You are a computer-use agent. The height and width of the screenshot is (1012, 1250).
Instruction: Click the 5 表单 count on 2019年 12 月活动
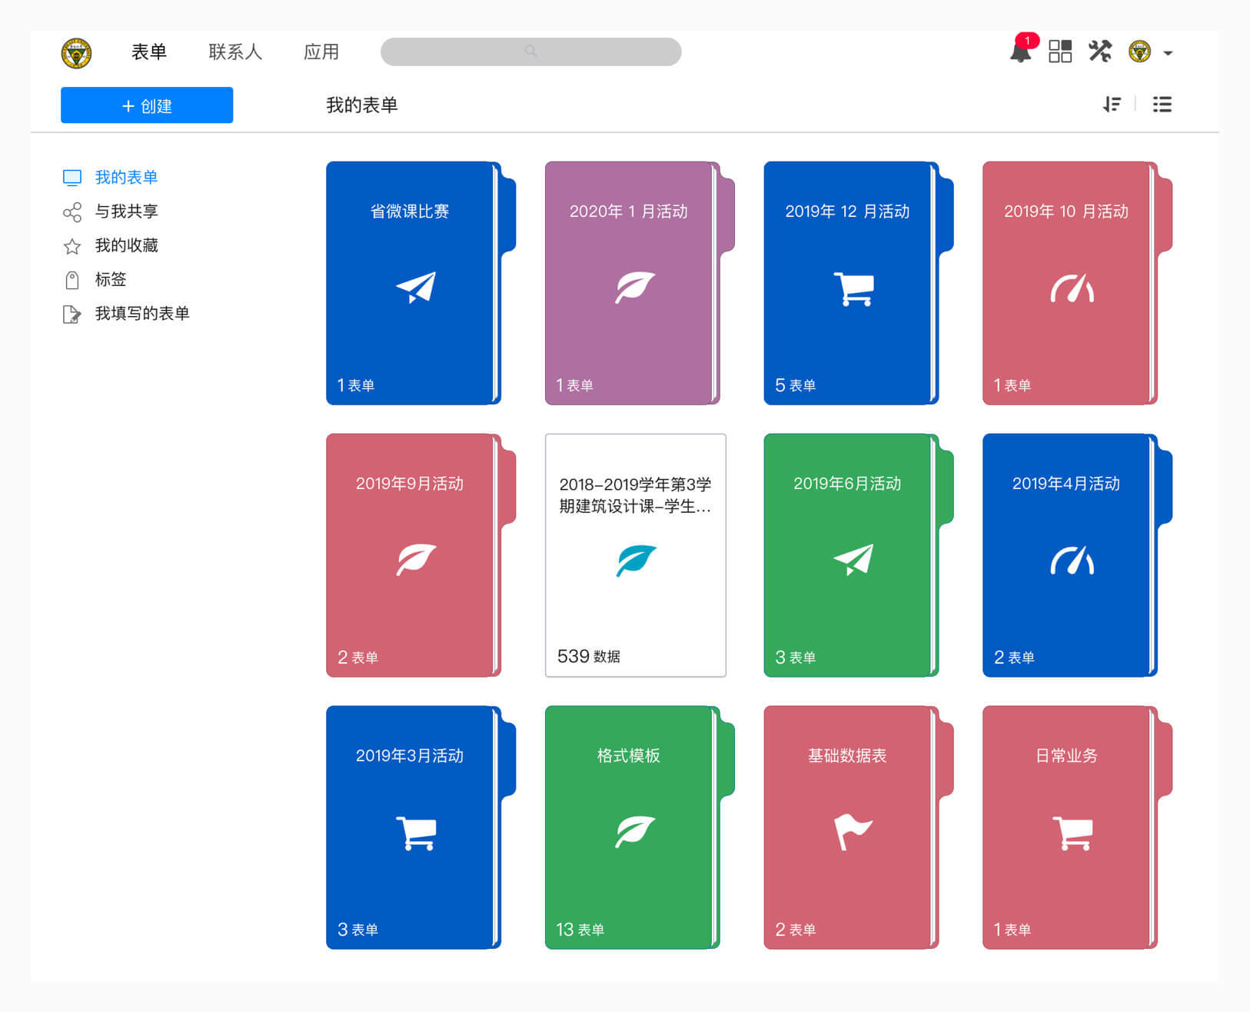click(x=795, y=385)
